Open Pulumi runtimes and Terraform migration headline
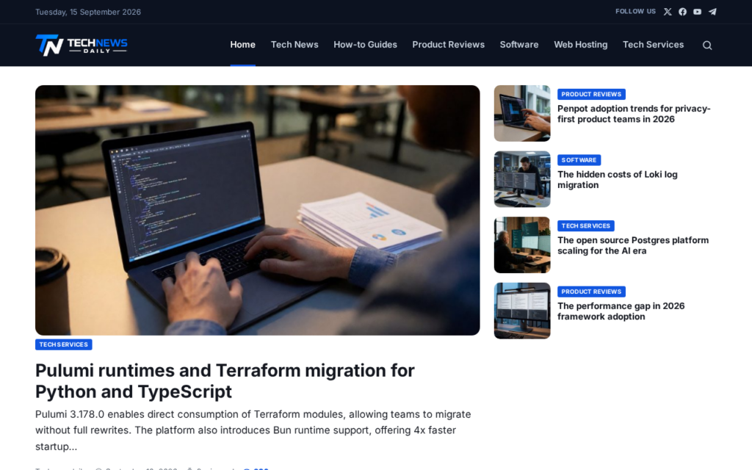This screenshot has height=470, width=752. click(225, 381)
